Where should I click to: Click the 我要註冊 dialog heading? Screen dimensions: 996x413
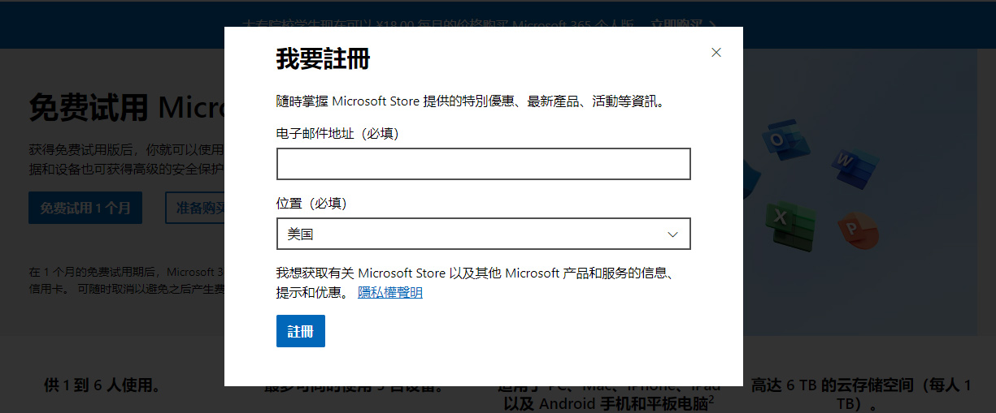tap(323, 59)
